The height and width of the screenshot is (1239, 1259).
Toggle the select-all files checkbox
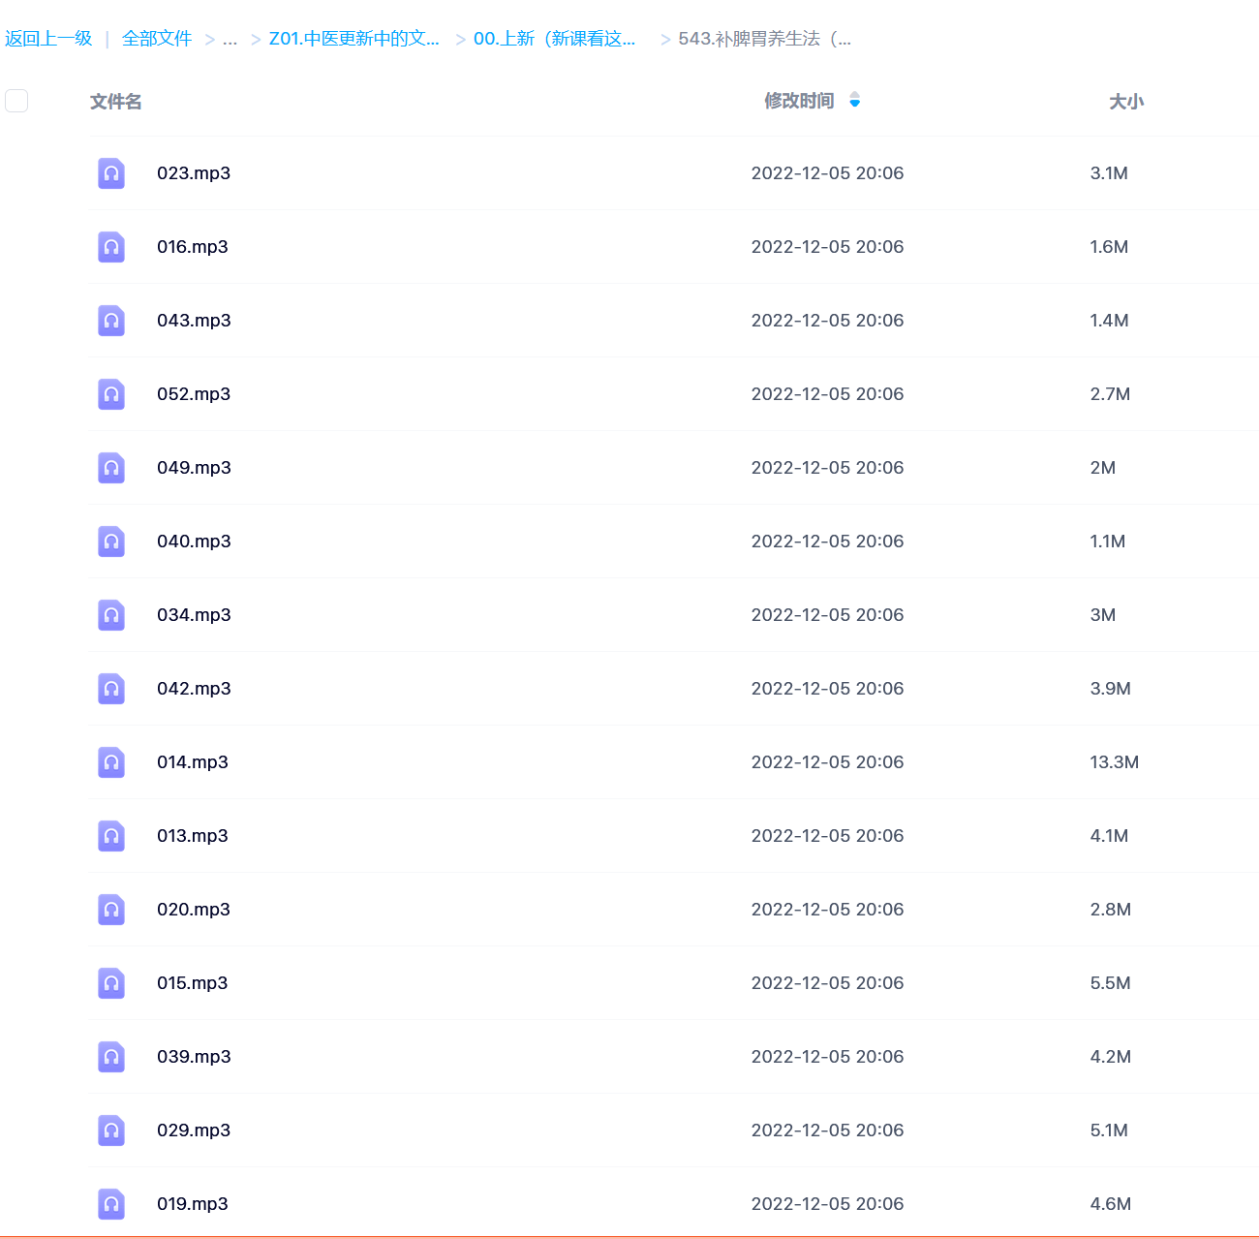click(x=16, y=101)
